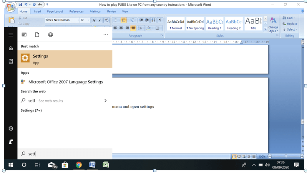The image size is (307, 173).
Task: Expand the Styles gallery More arrow
Action: [x=265, y=29]
